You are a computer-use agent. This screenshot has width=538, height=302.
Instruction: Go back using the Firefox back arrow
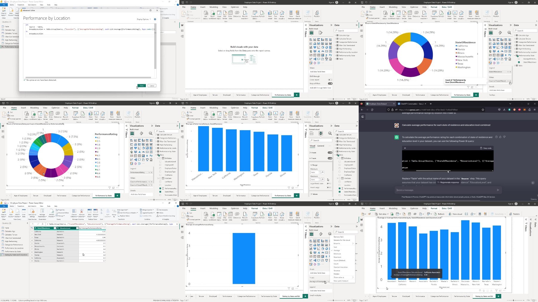click(362, 110)
